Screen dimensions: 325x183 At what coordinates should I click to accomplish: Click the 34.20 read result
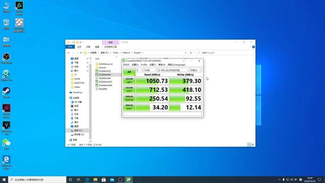(x=152, y=107)
